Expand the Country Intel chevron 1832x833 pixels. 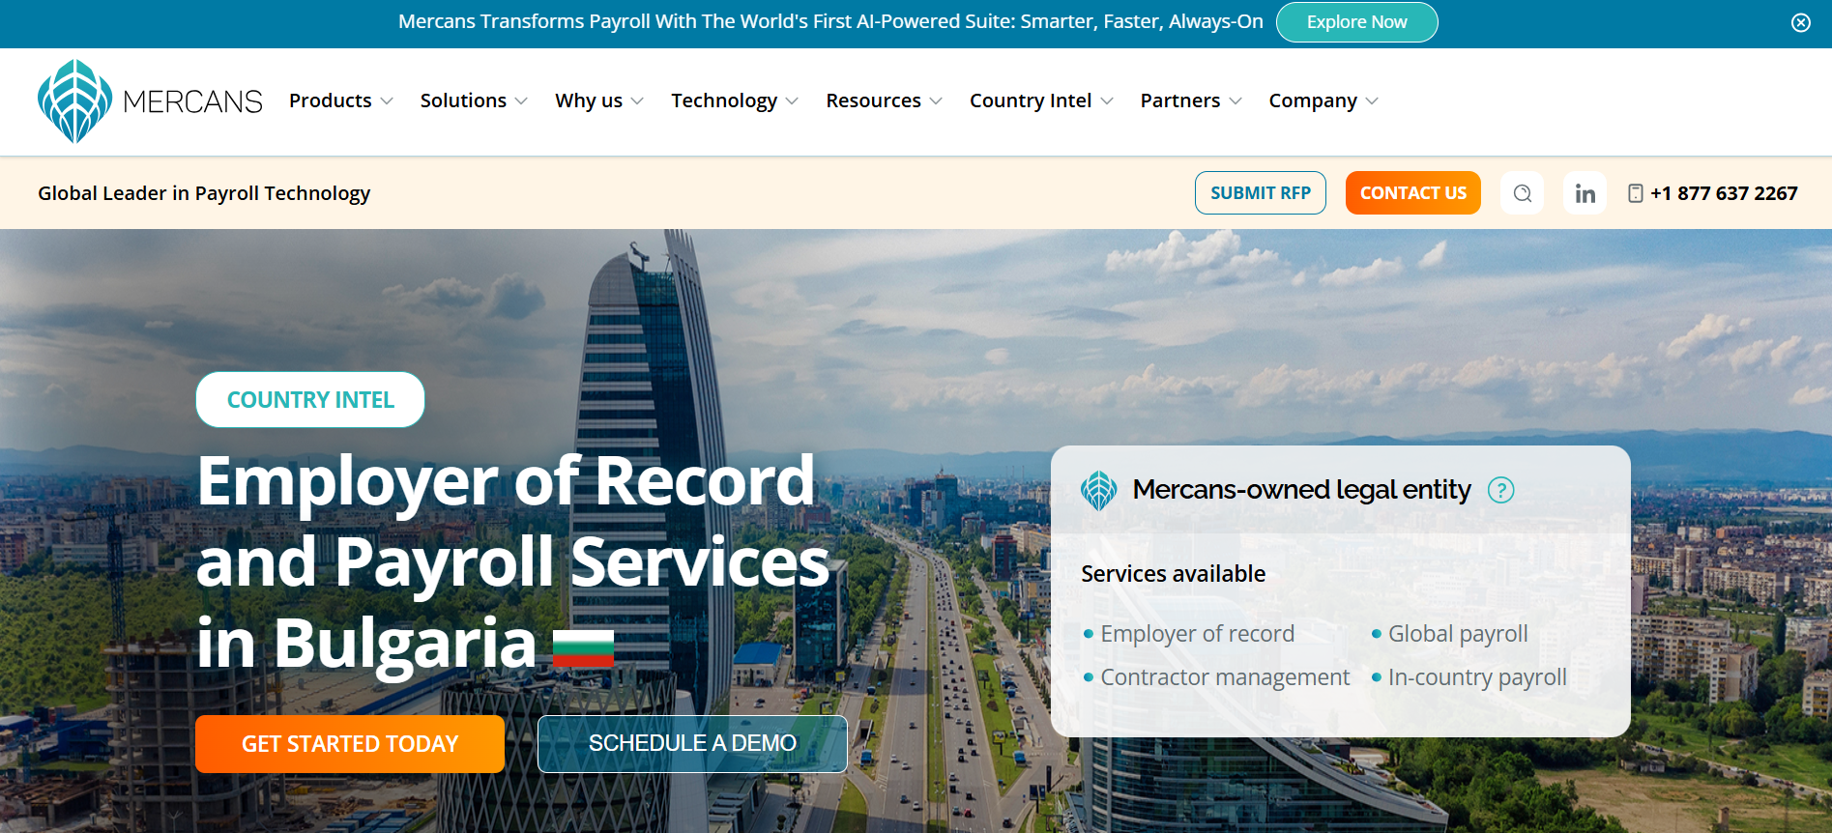[1107, 101]
